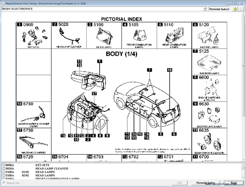The image size is (246, 187).
Task: Open the 5110 Rear Combination Lamps section
Action: click(x=174, y=35)
